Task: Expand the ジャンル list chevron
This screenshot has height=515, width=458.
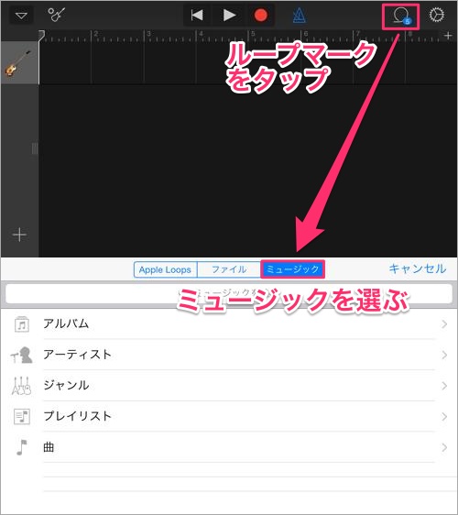Action: coord(444,386)
